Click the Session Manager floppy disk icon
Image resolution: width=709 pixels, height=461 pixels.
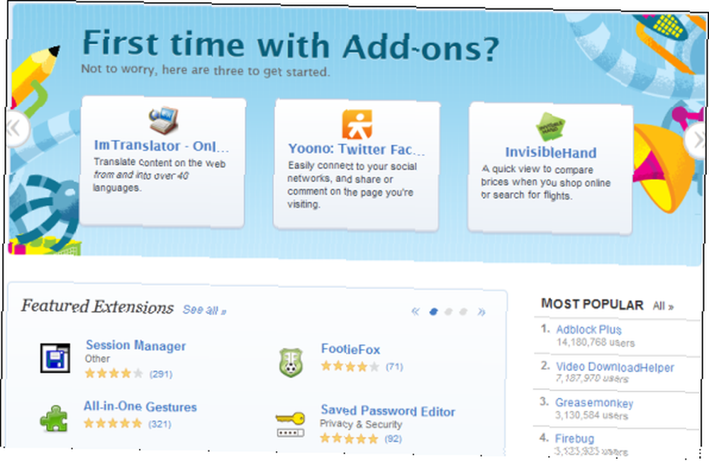coord(55,358)
